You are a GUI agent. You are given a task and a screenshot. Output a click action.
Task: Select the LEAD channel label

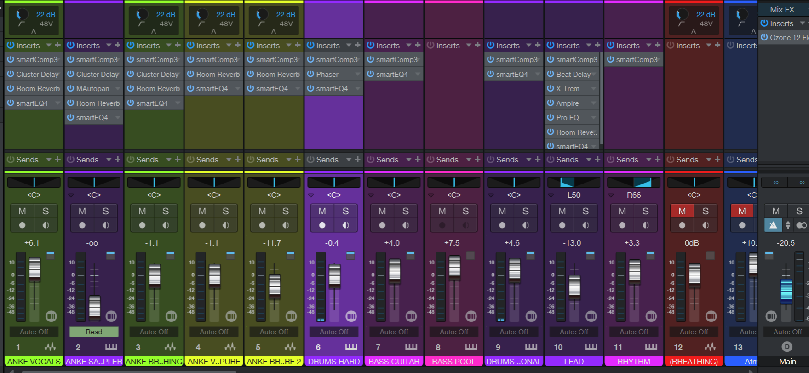coord(574,362)
